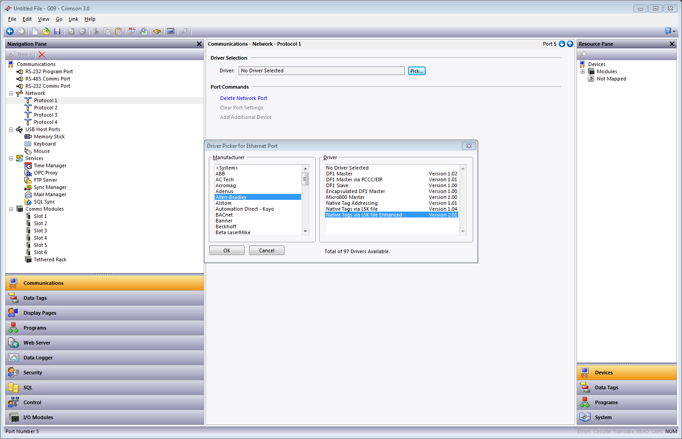Click the Driver text field showing No Driver Selected
The height and width of the screenshot is (439, 682).
tap(322, 71)
